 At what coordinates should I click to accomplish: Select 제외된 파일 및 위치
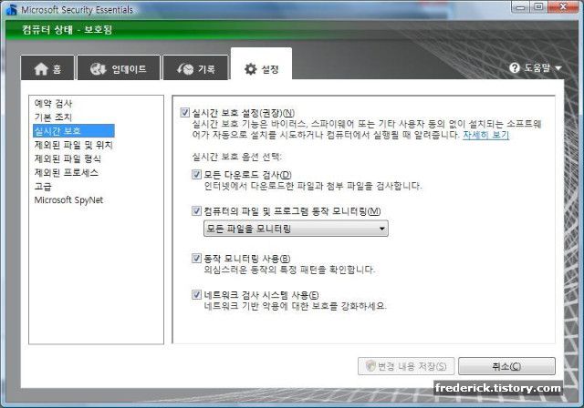pyautogui.click(x=73, y=145)
